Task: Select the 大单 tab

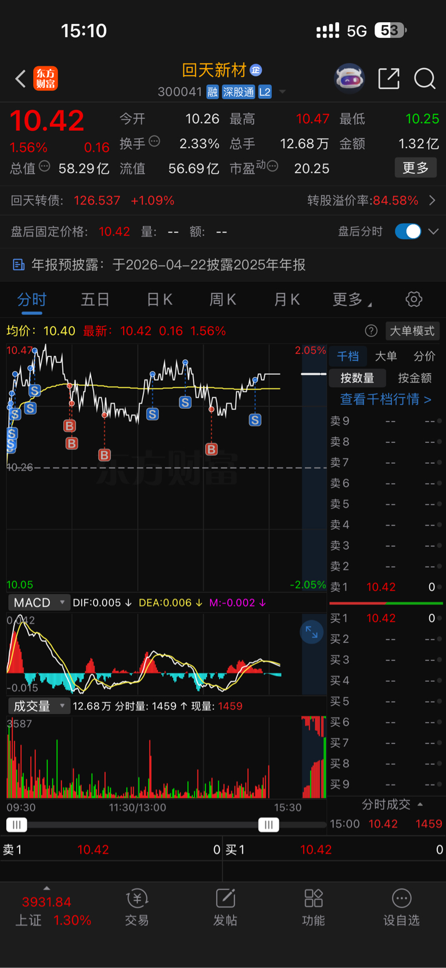Action: 386,356
